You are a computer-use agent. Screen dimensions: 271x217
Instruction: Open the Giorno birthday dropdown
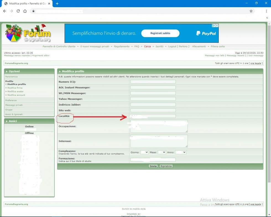144,152
